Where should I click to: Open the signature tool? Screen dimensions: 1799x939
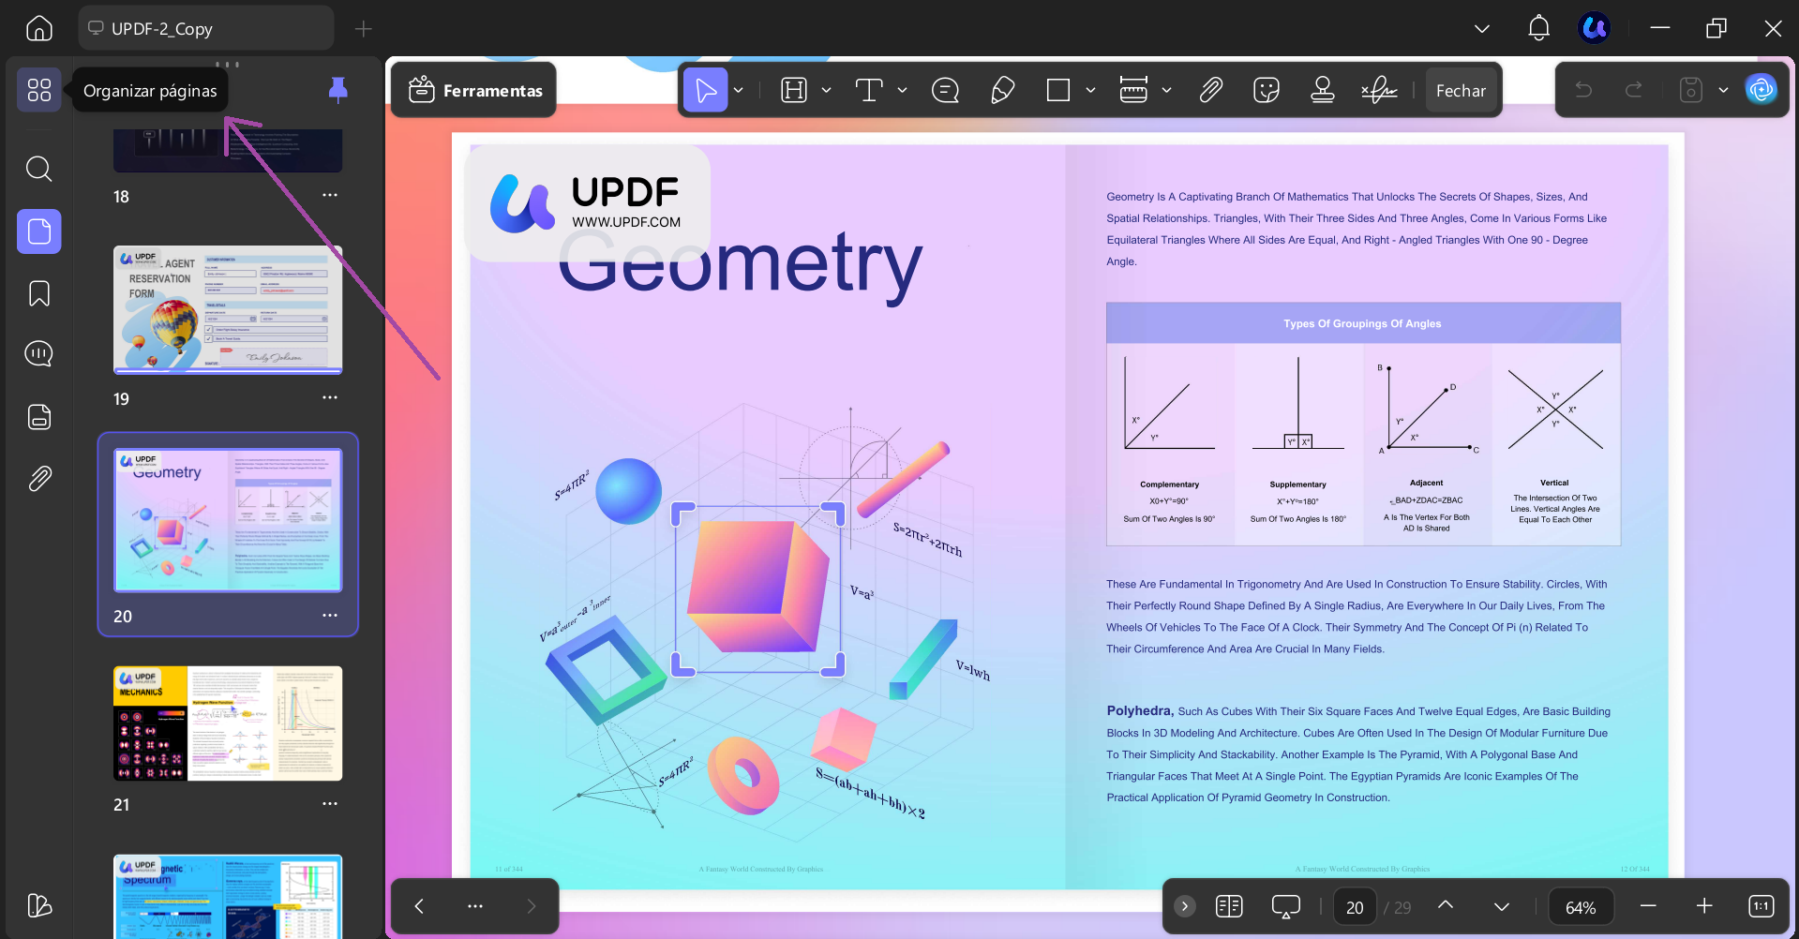click(x=1379, y=90)
